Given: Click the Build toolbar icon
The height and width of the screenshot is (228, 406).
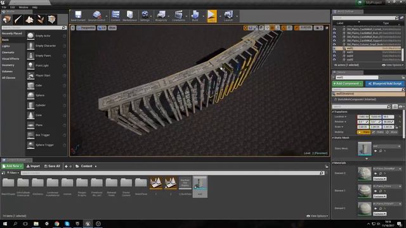Looking at the screenshot, I should click(x=195, y=15).
